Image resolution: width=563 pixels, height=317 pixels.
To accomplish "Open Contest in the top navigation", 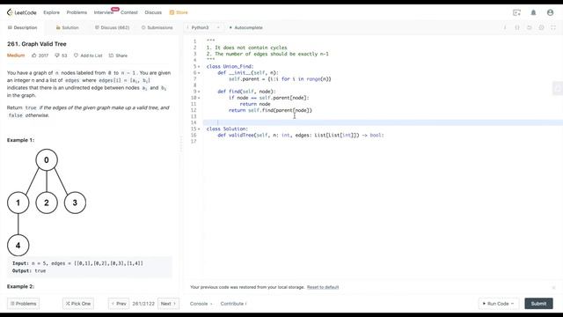I will (x=129, y=12).
